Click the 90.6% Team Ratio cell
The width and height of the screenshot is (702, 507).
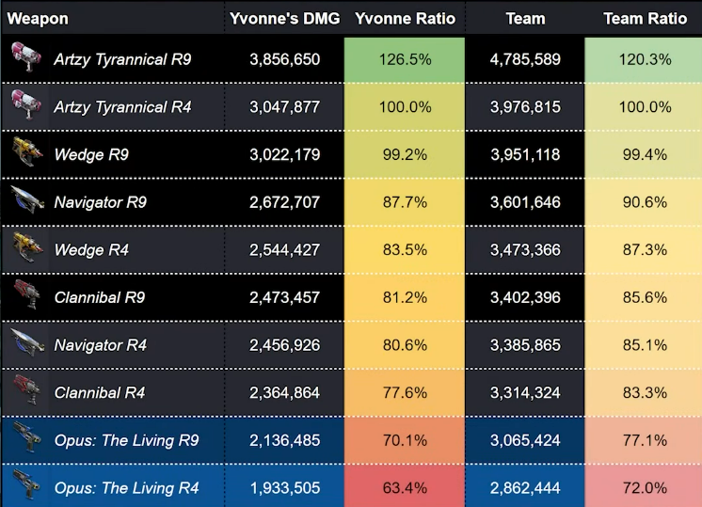(644, 202)
